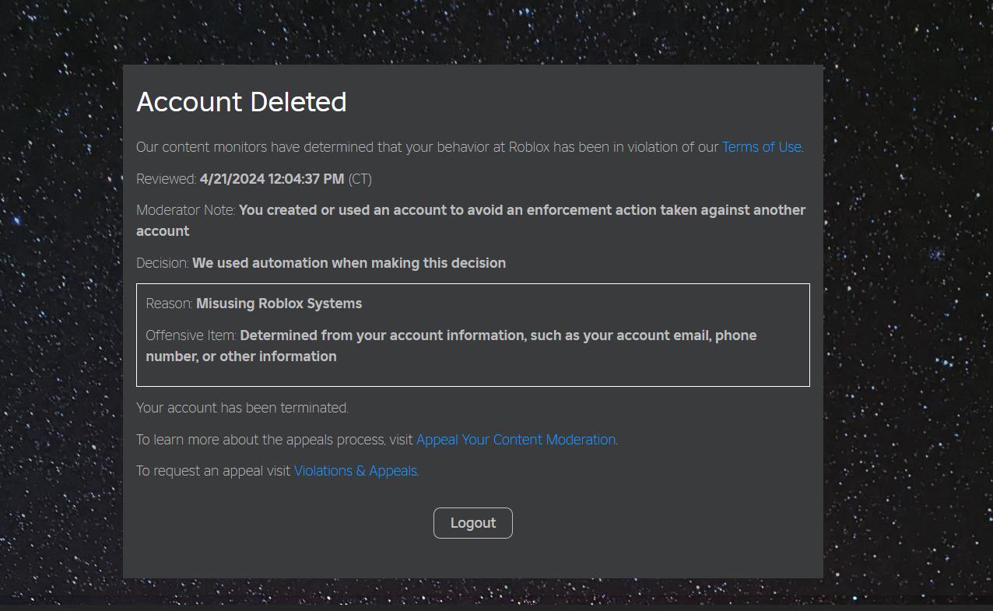993x611 pixels.
Task: Click the starry background outside the panel
Action: tap(62, 311)
